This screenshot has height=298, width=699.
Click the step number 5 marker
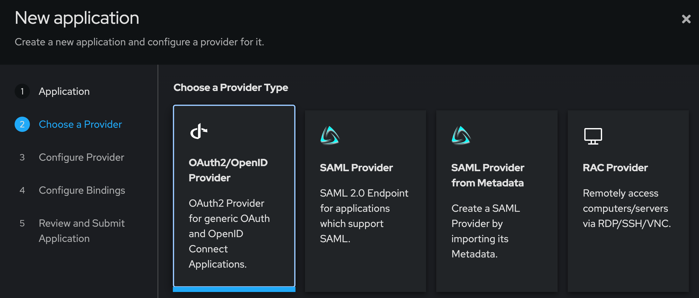pyautogui.click(x=22, y=223)
